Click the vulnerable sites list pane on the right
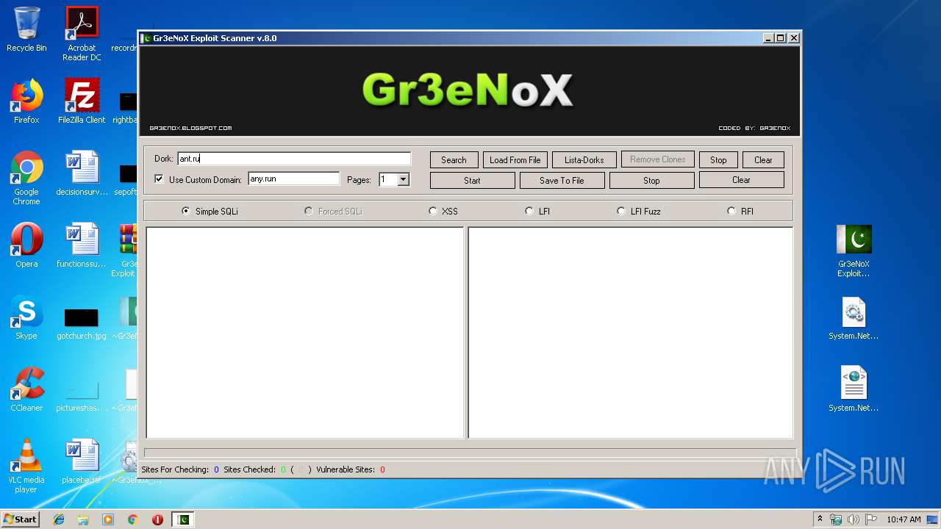This screenshot has height=529, width=941. tap(631, 333)
